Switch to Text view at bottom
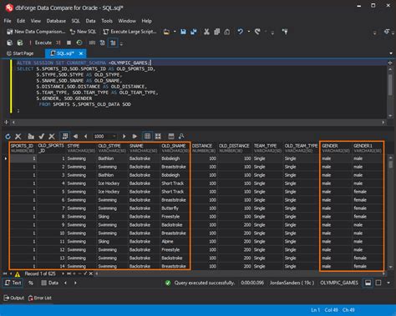The width and height of the screenshot is (396, 316). [x=13, y=283]
